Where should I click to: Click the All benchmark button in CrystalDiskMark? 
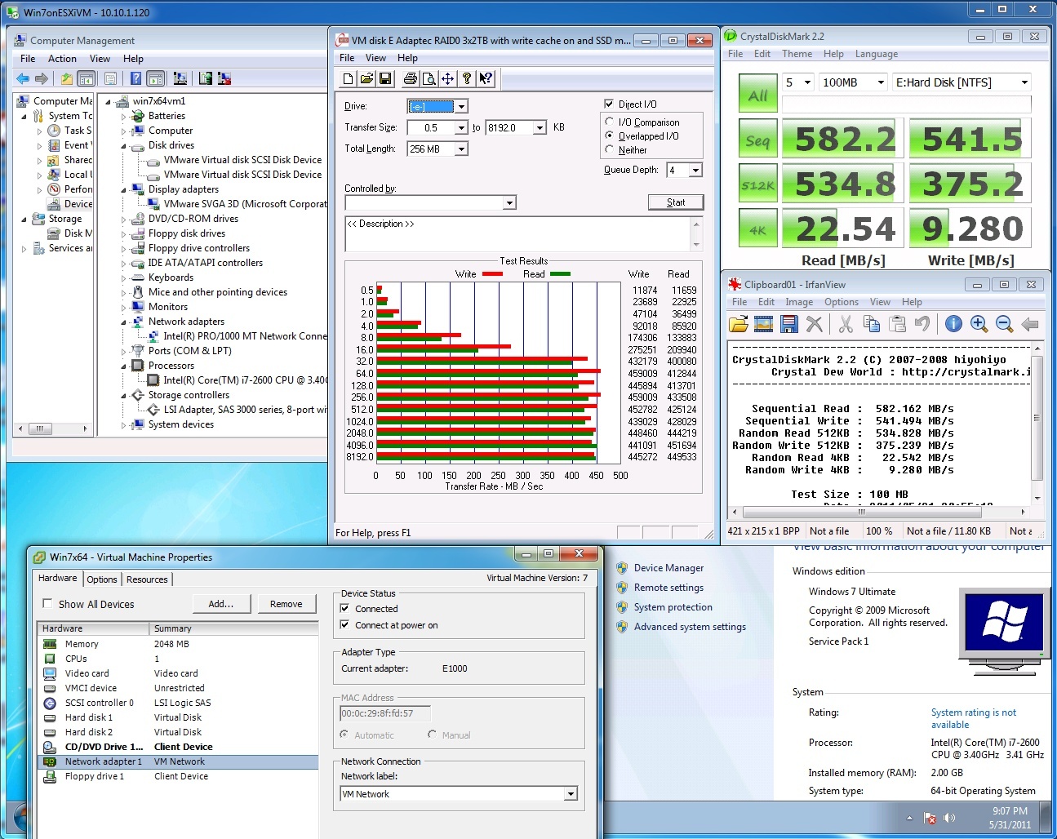tap(757, 94)
